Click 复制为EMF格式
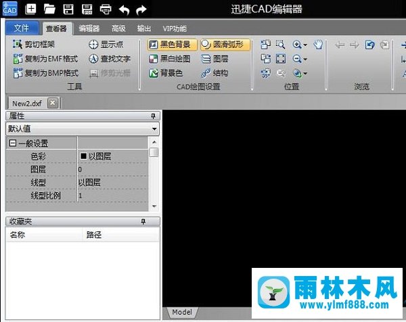The image size is (406, 322). (x=45, y=59)
